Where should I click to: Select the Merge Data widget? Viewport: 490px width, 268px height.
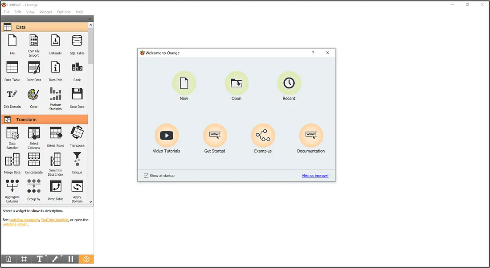(12, 164)
